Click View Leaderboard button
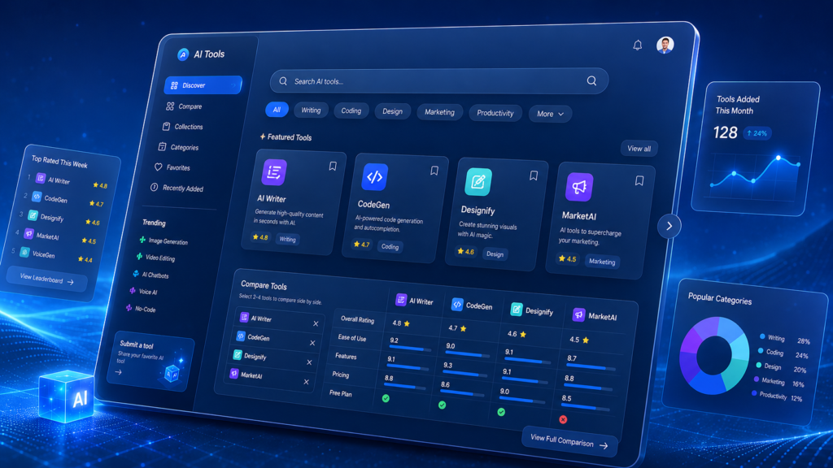Image resolution: width=833 pixels, height=468 pixels. [x=46, y=279]
